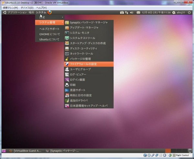
Task: Click the keyboard input method indicator
Action: click(x=122, y=13)
